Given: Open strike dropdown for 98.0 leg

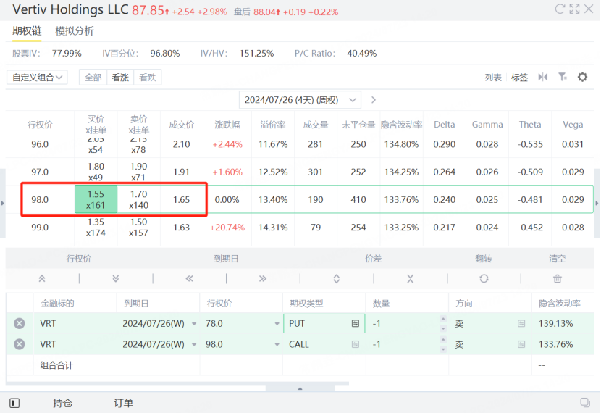Looking at the screenshot, I should pos(277,345).
